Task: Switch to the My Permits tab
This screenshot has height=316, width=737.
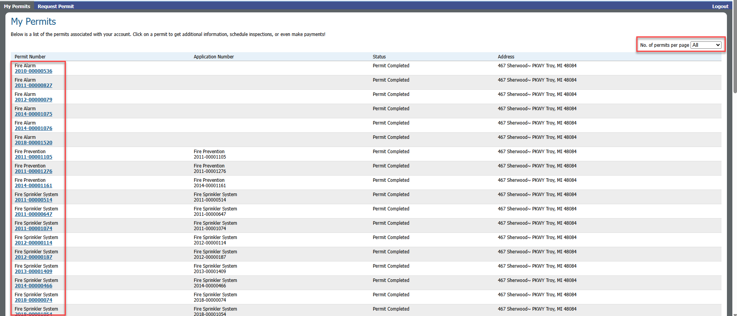Action: tap(17, 6)
